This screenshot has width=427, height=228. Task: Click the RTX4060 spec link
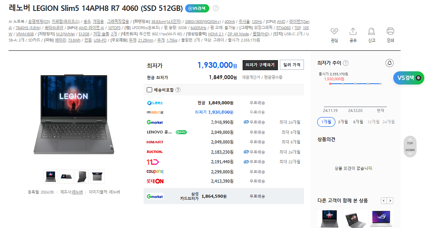(283, 28)
